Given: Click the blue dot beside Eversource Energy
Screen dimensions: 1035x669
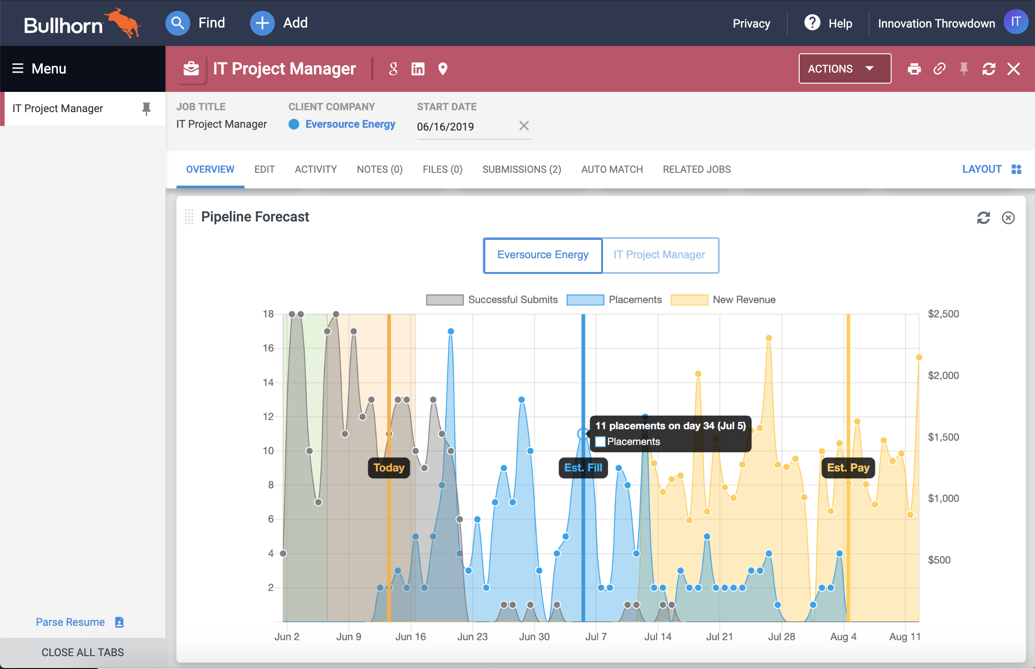Looking at the screenshot, I should [294, 124].
